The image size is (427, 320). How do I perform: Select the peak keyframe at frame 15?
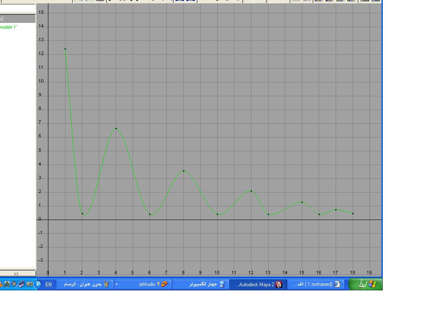click(x=302, y=202)
